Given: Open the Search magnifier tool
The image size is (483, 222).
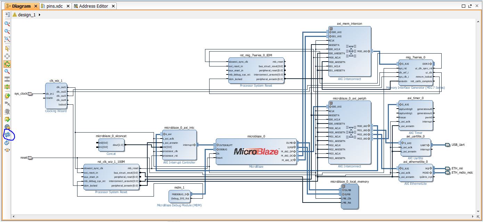Looking at the screenshot, I should tap(7, 72).
